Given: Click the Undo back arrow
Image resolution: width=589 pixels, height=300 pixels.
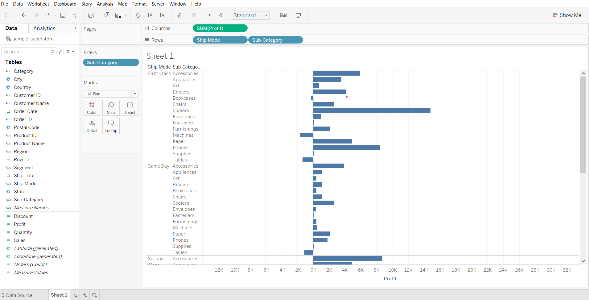Looking at the screenshot, I should 24,15.
